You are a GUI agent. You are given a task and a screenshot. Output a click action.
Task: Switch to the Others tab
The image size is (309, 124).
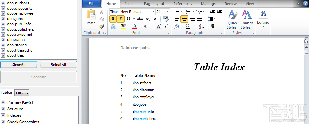tap(22, 93)
